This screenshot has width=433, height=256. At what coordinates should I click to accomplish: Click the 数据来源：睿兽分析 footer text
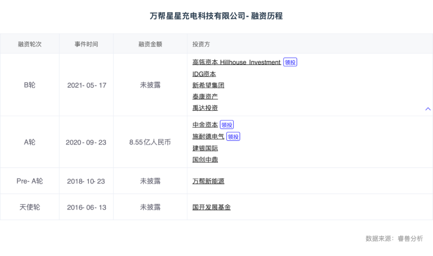pyautogui.click(x=394, y=239)
